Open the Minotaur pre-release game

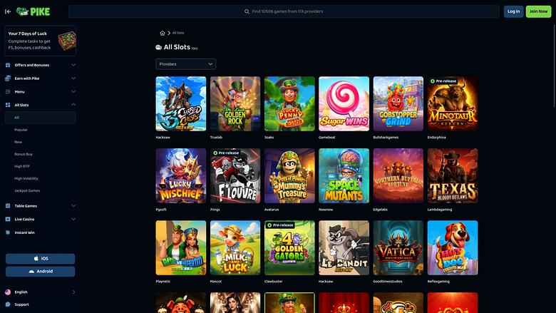pos(453,104)
